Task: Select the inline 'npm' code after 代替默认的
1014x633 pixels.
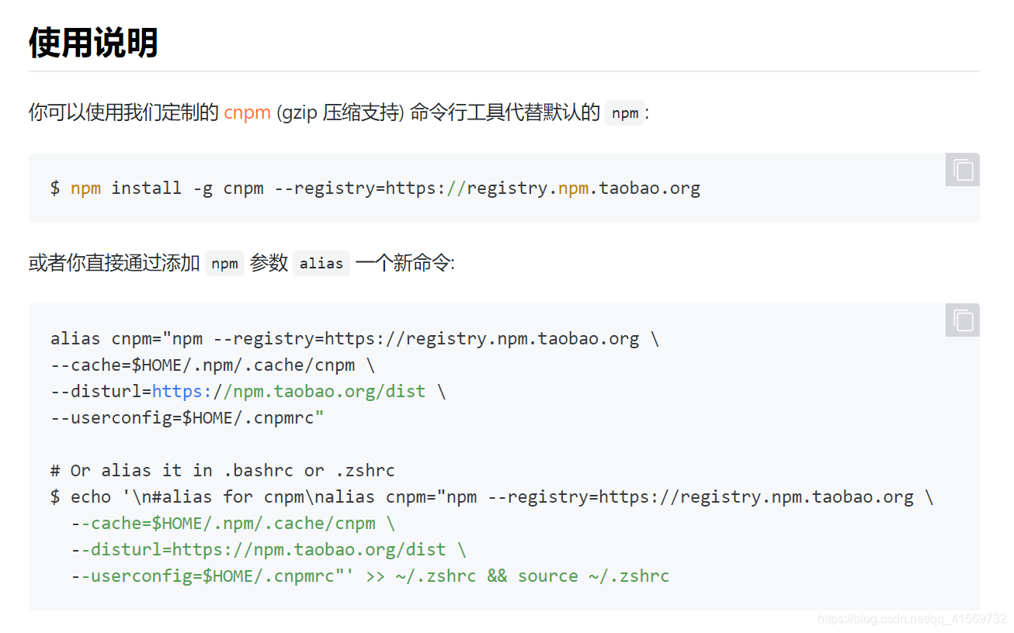Action: click(625, 113)
